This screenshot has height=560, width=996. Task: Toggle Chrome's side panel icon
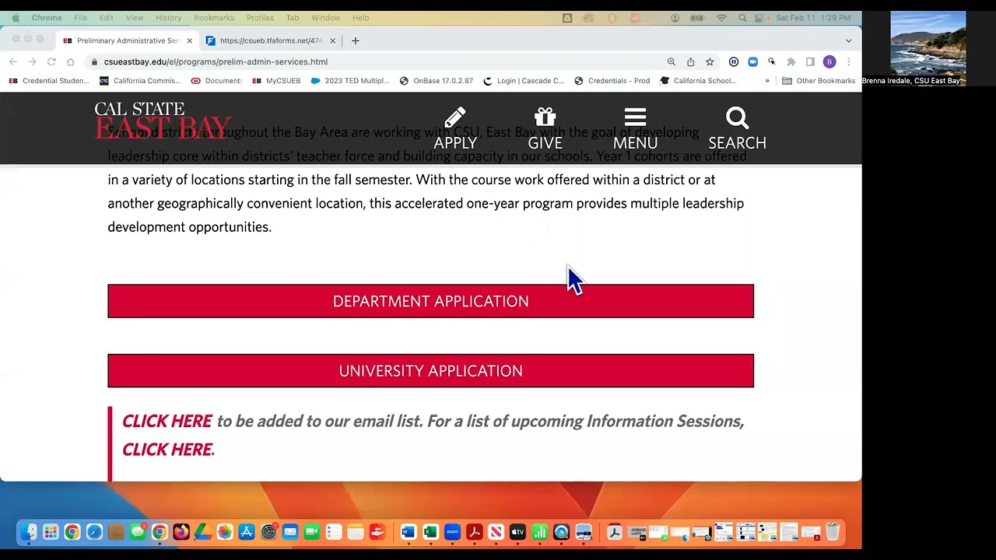click(x=810, y=61)
